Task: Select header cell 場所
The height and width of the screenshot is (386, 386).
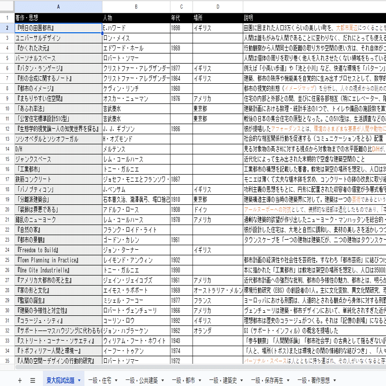Action: [x=218, y=18]
